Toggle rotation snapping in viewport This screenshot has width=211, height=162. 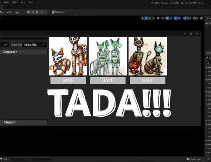tap(176, 18)
